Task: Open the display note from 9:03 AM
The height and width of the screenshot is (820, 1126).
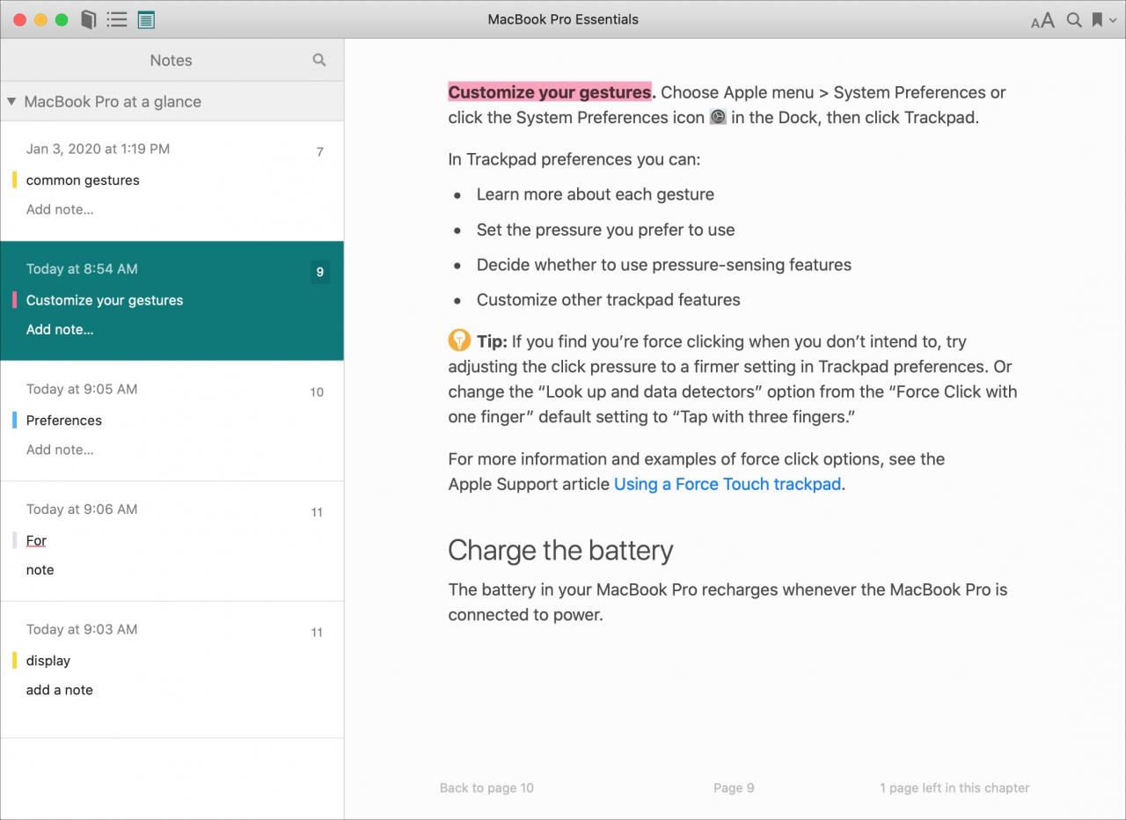Action: (172, 662)
